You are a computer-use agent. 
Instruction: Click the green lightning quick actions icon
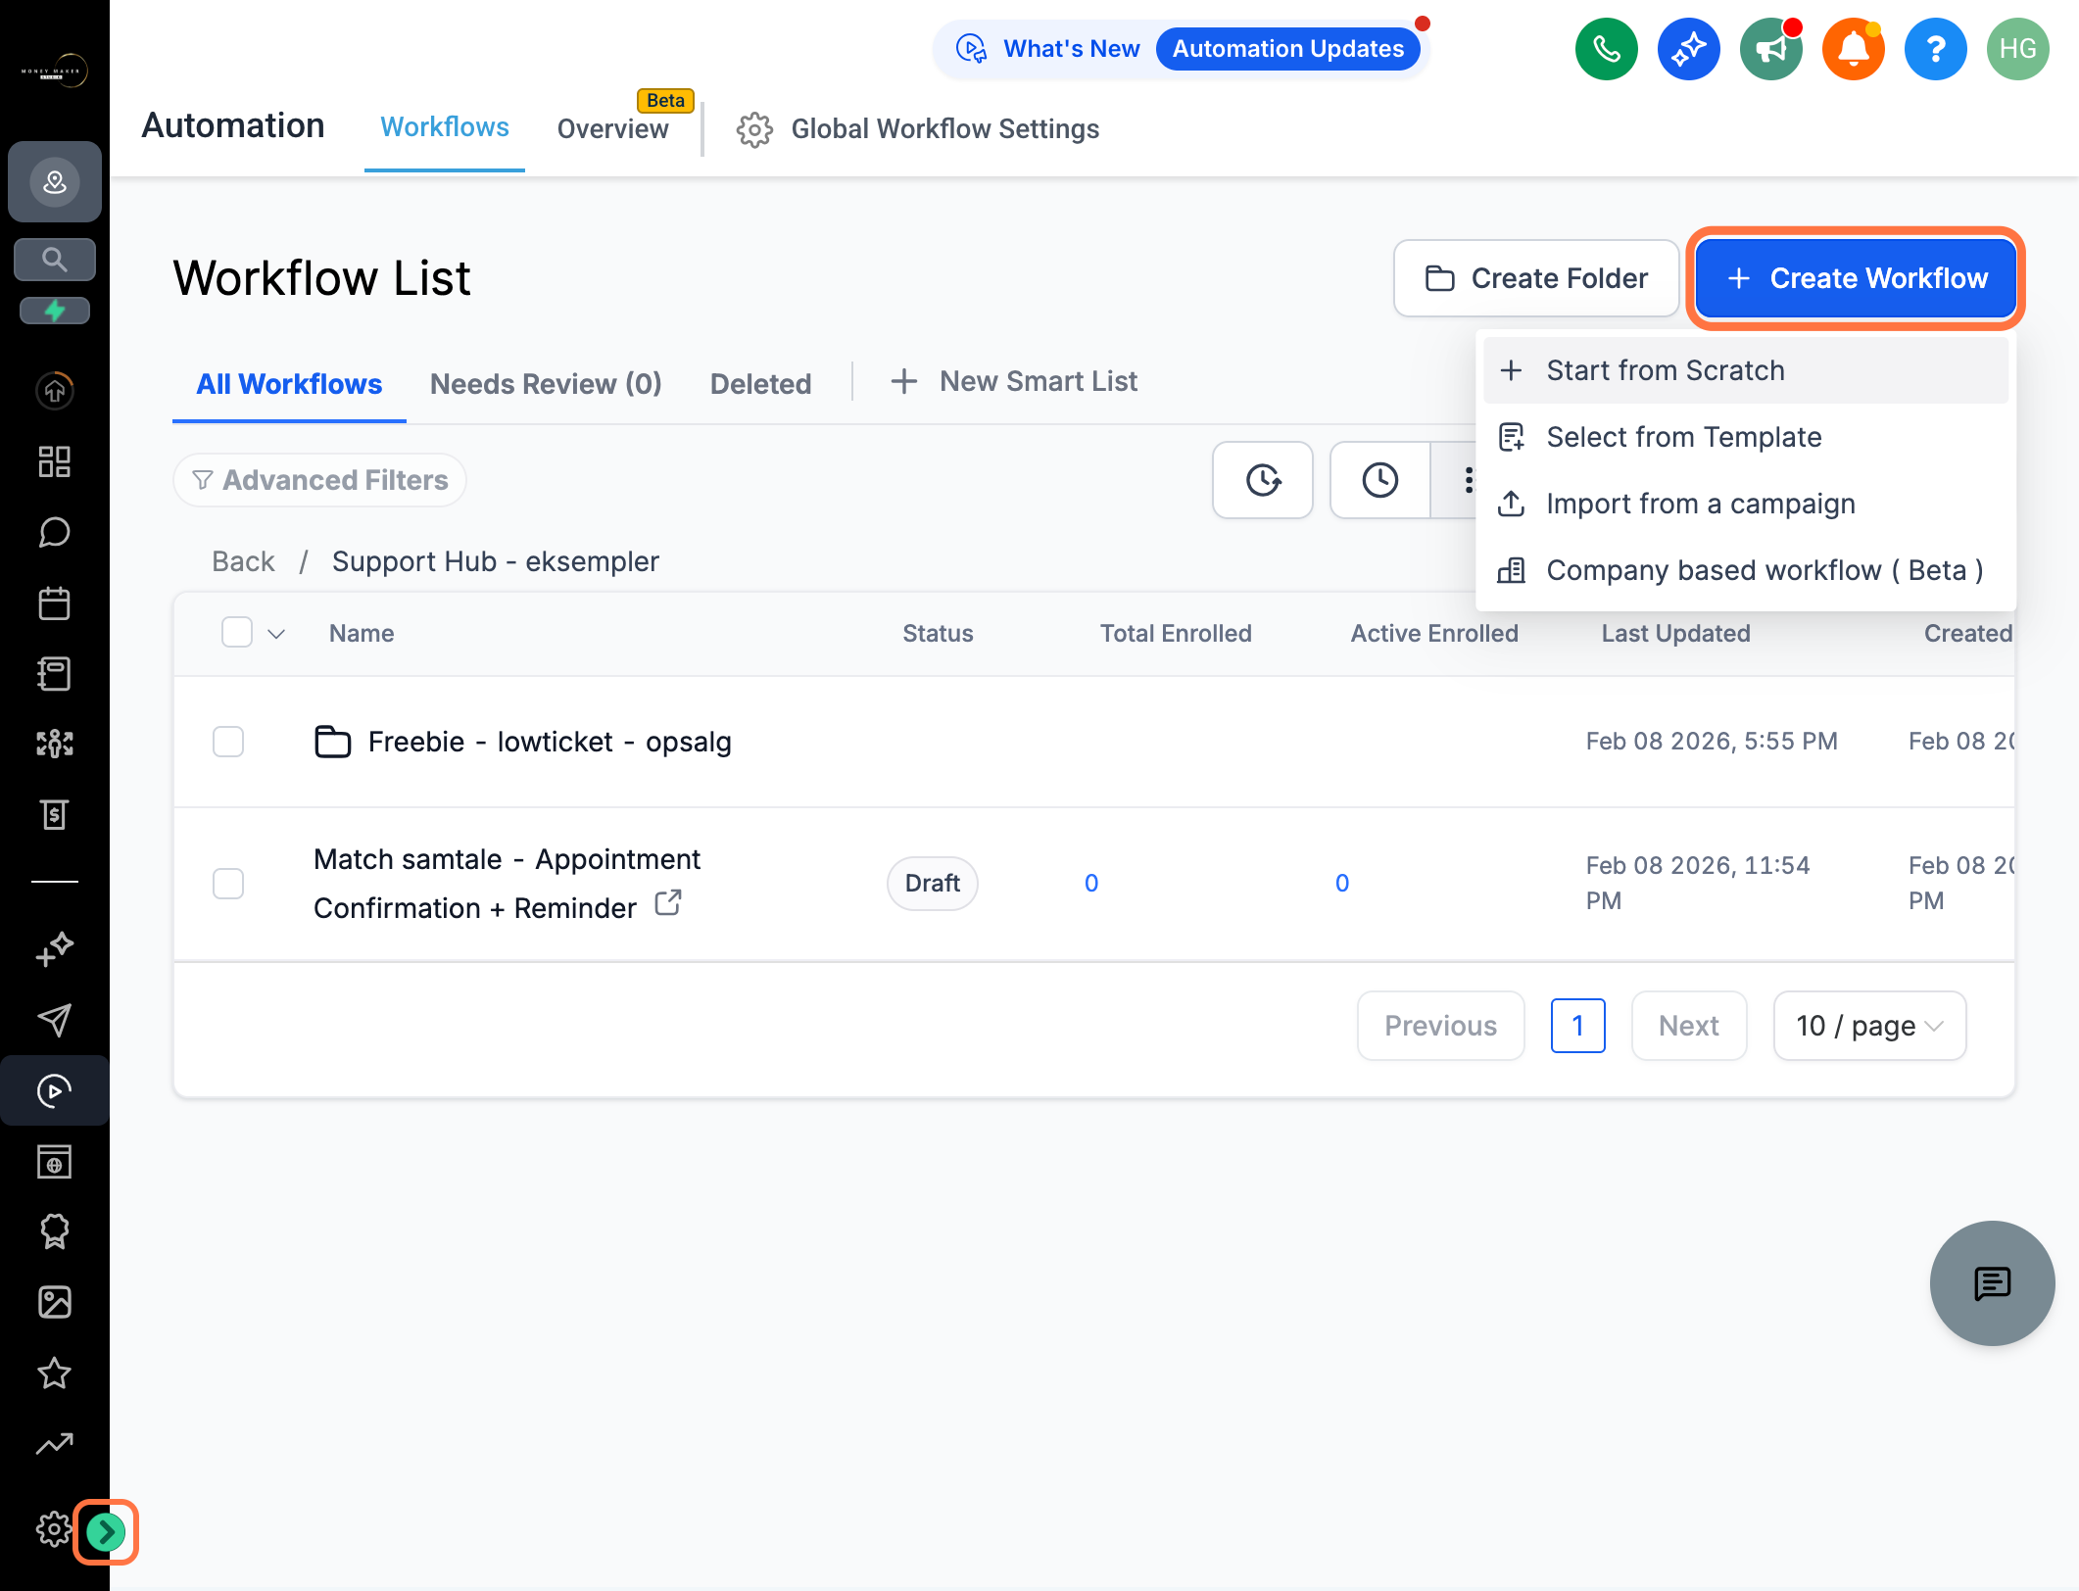tap(55, 311)
